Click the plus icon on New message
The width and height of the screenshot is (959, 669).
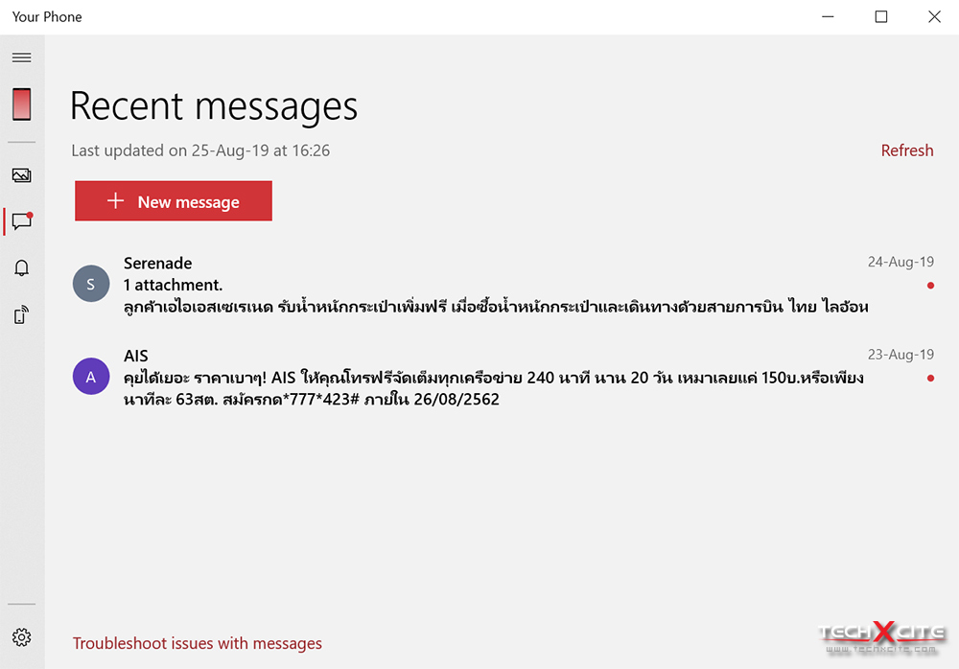(x=116, y=200)
